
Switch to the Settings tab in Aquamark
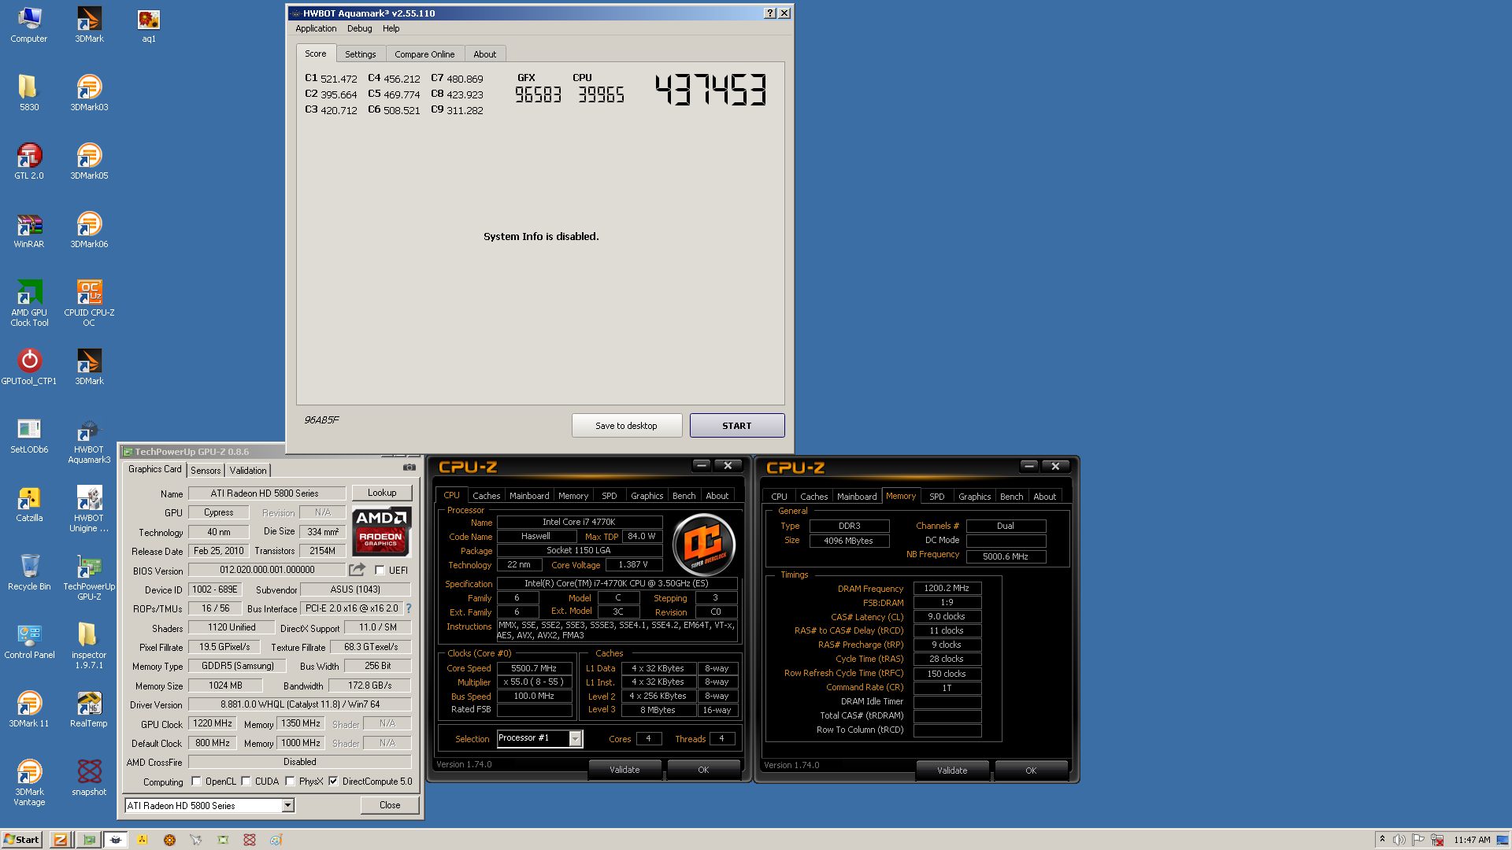(x=360, y=54)
